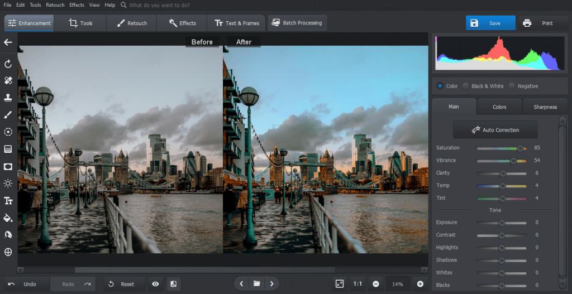
Task: Choose the Negative radio option
Action: pyautogui.click(x=512, y=86)
